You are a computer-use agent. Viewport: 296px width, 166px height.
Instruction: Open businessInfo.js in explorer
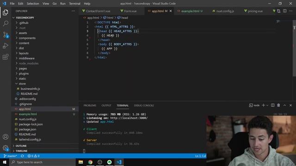pos(30,89)
